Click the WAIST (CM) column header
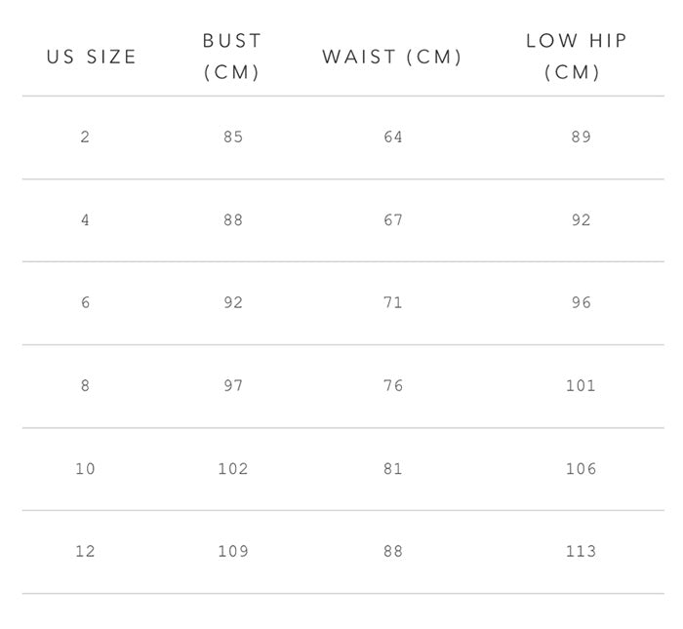The width and height of the screenshot is (683, 629). [392, 57]
